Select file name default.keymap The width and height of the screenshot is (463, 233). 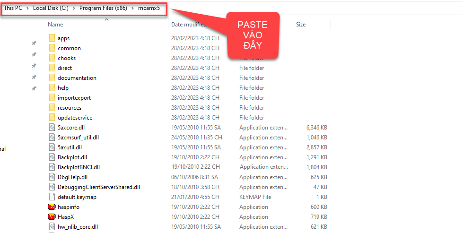[x=77, y=197]
